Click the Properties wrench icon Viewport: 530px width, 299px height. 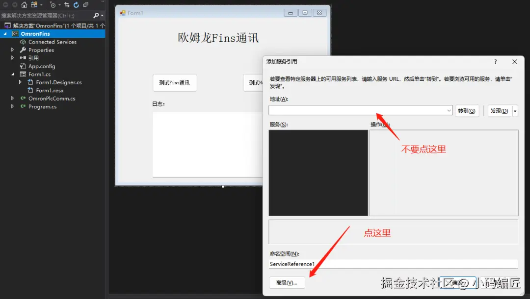[x=23, y=50]
